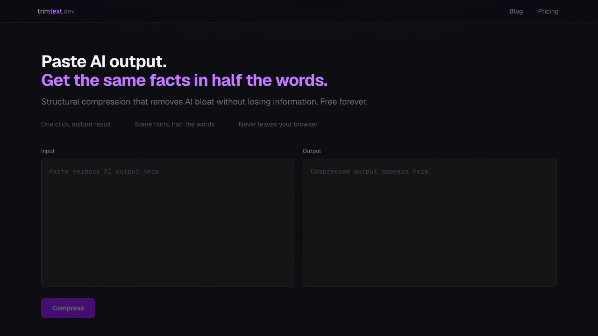The width and height of the screenshot is (598, 336).
Task: Click "Paste verbose AI output here." placeholder
Action: [105, 171]
